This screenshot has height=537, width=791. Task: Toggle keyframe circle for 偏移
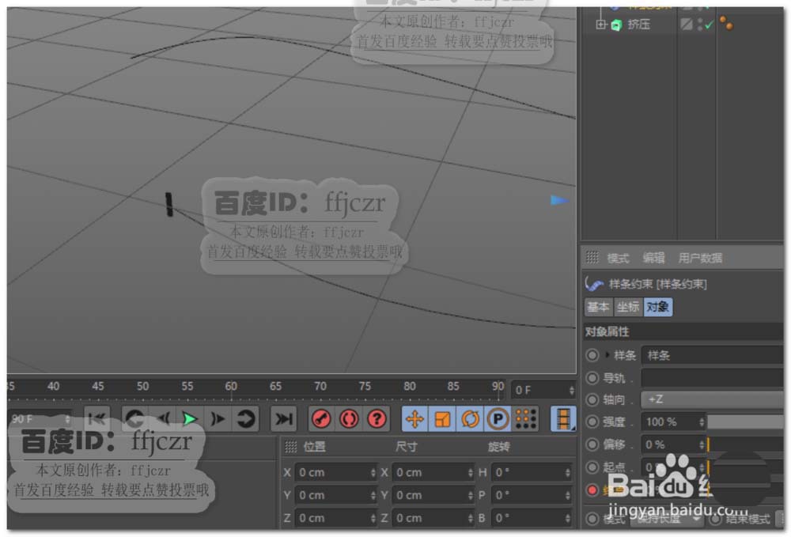pos(592,444)
